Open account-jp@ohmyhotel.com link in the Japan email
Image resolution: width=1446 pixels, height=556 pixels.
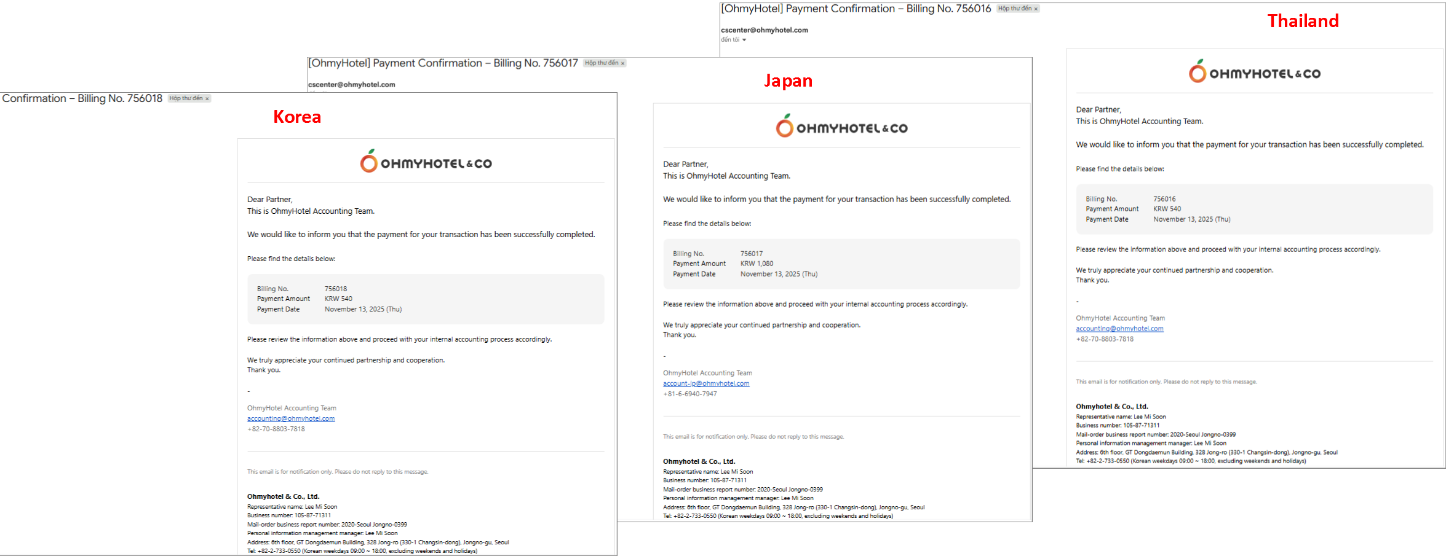tap(706, 384)
